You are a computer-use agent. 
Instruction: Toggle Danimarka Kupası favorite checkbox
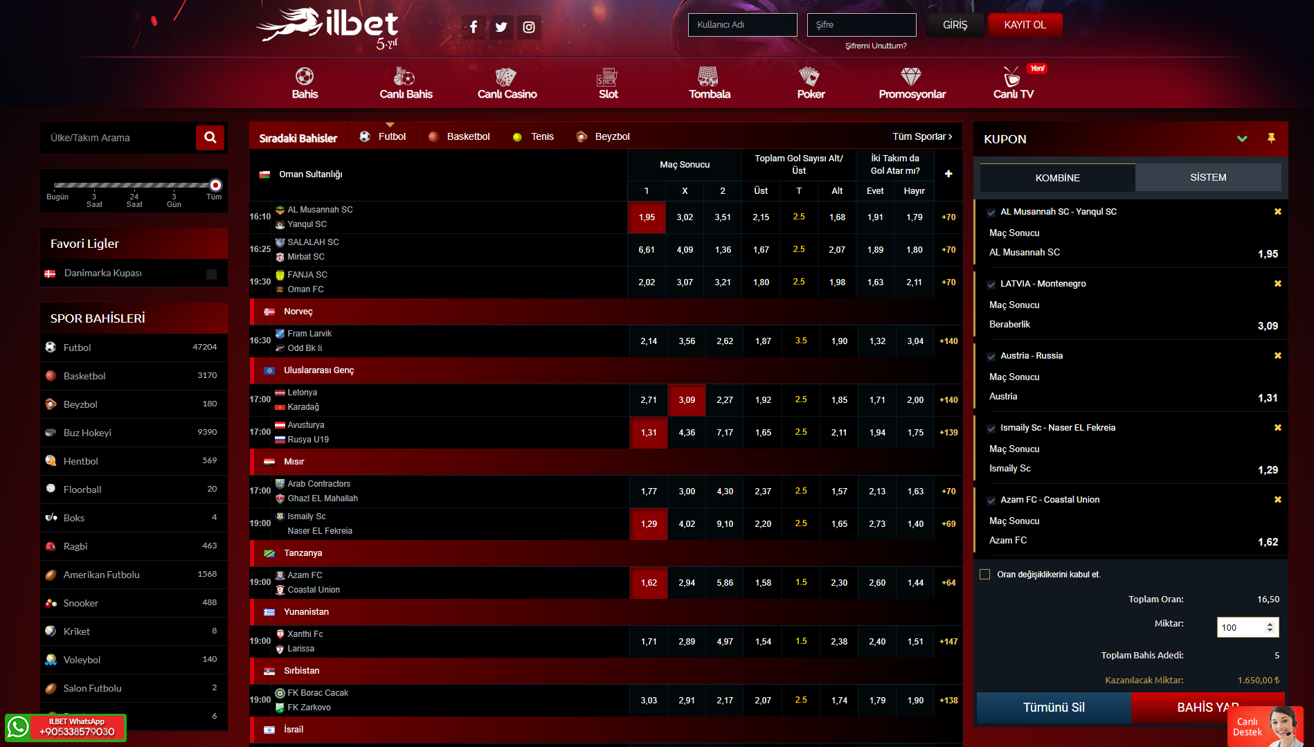211,274
